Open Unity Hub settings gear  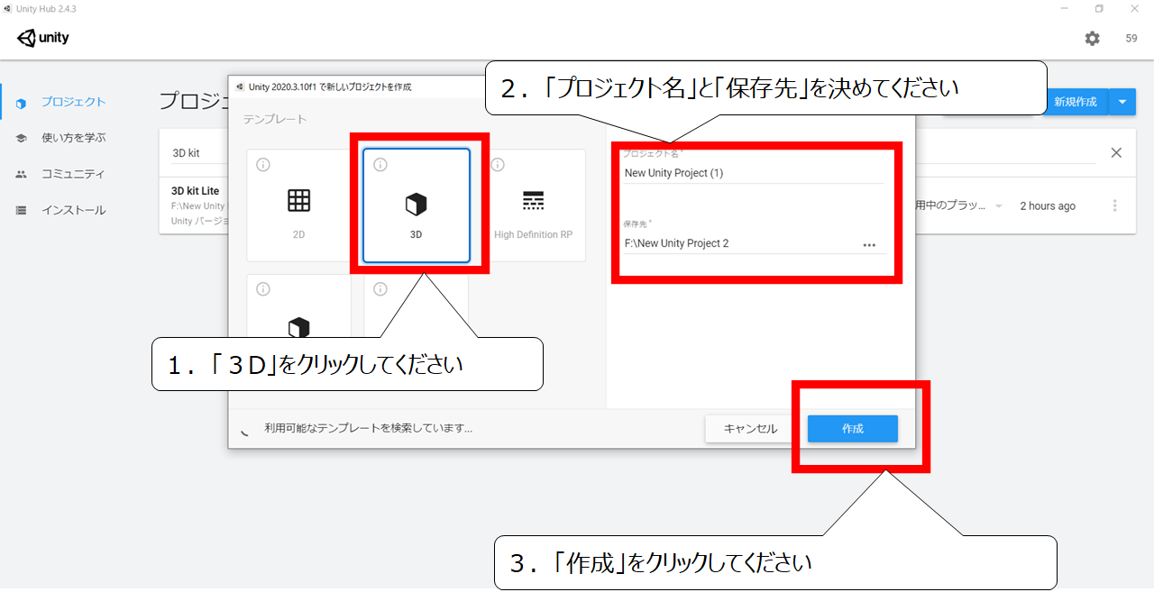(1092, 39)
